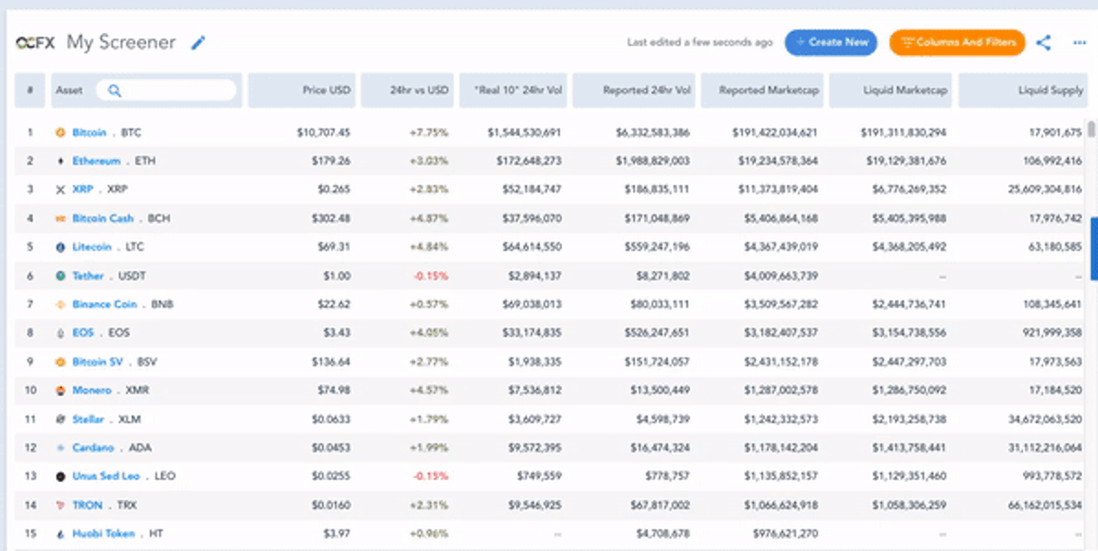Screen dimensions: 1098x551
Task: Click the Litecoin coin icon
Action: click(x=60, y=247)
